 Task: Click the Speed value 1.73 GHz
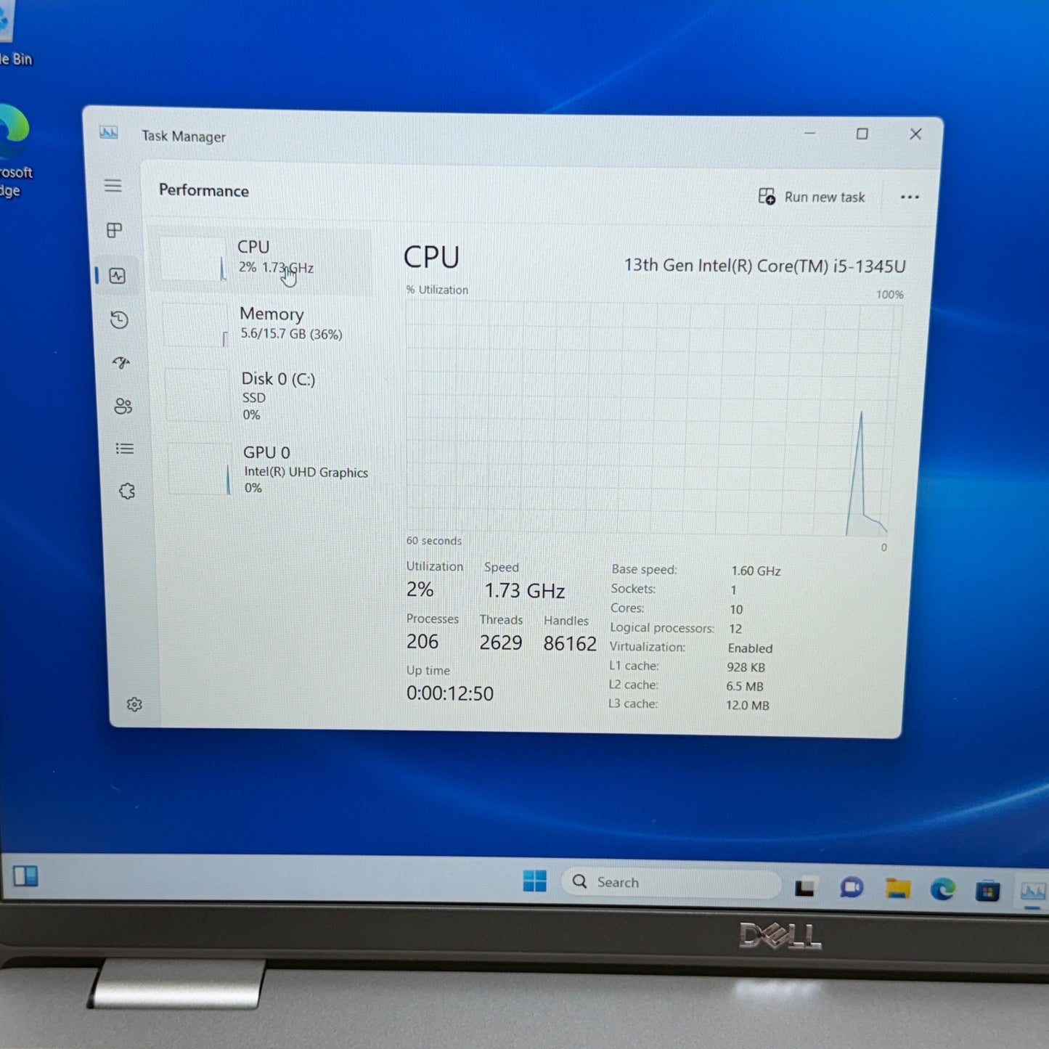(x=525, y=591)
